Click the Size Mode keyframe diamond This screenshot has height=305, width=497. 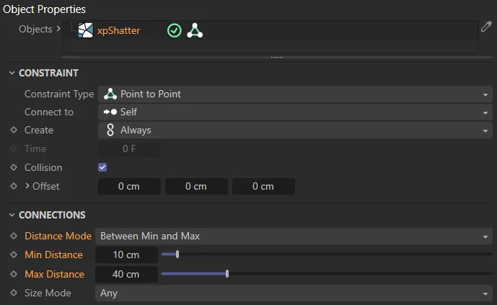tap(14, 293)
